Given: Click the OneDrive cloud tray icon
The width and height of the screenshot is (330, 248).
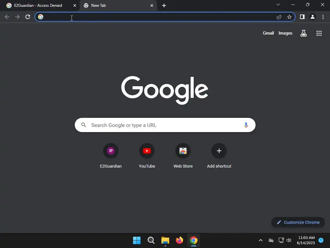Looking at the screenshot, I should [x=271, y=240].
